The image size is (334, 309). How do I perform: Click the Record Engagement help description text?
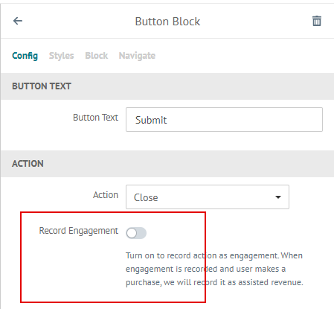(214, 269)
